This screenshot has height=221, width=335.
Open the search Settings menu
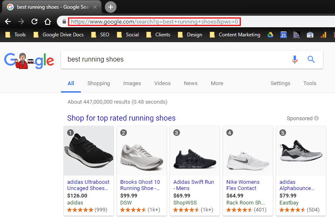280,83
